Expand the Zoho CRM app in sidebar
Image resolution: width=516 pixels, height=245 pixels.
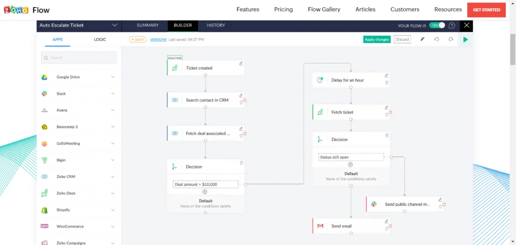pos(113,177)
